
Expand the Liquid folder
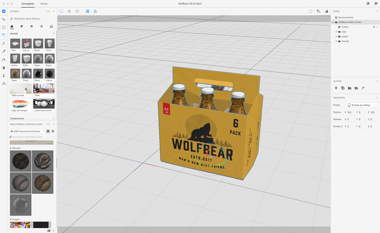336,36
